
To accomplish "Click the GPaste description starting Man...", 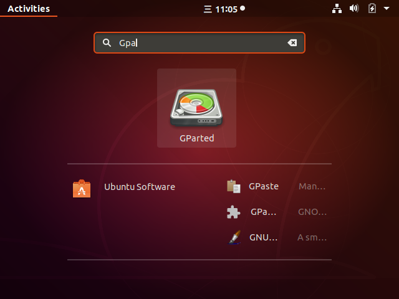I will (x=312, y=186).
